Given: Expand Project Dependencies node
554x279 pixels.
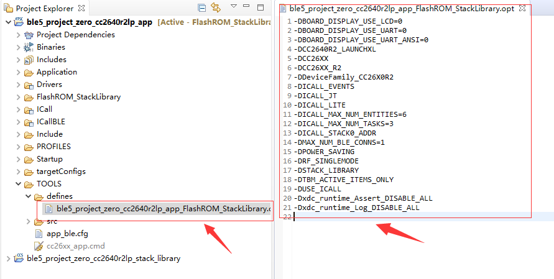Looking at the screenshot, I should [x=19, y=35].
